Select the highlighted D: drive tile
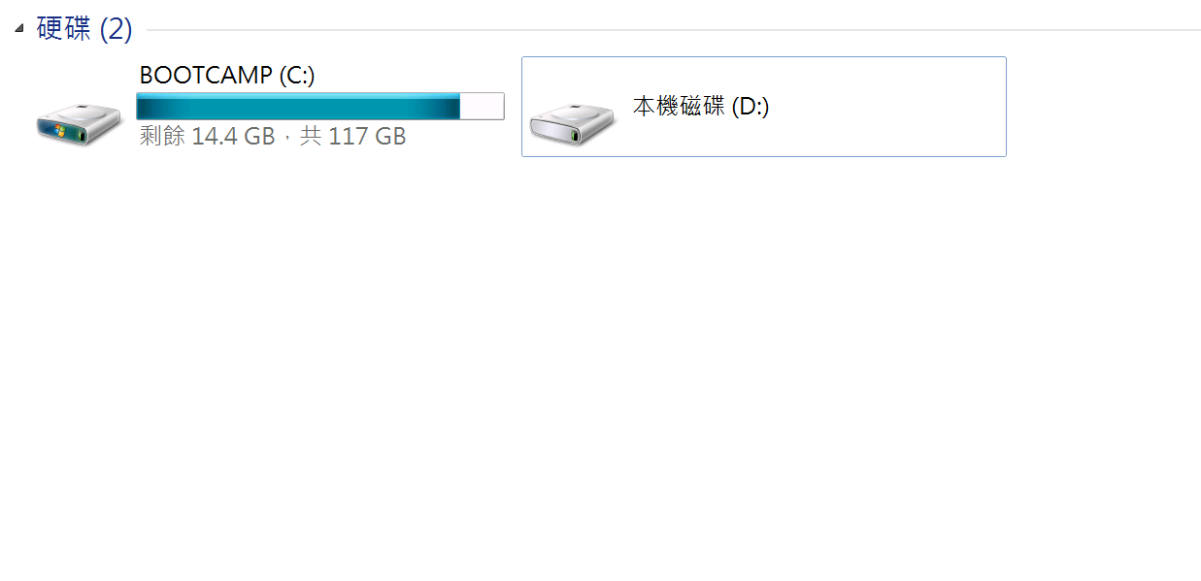 click(x=764, y=107)
